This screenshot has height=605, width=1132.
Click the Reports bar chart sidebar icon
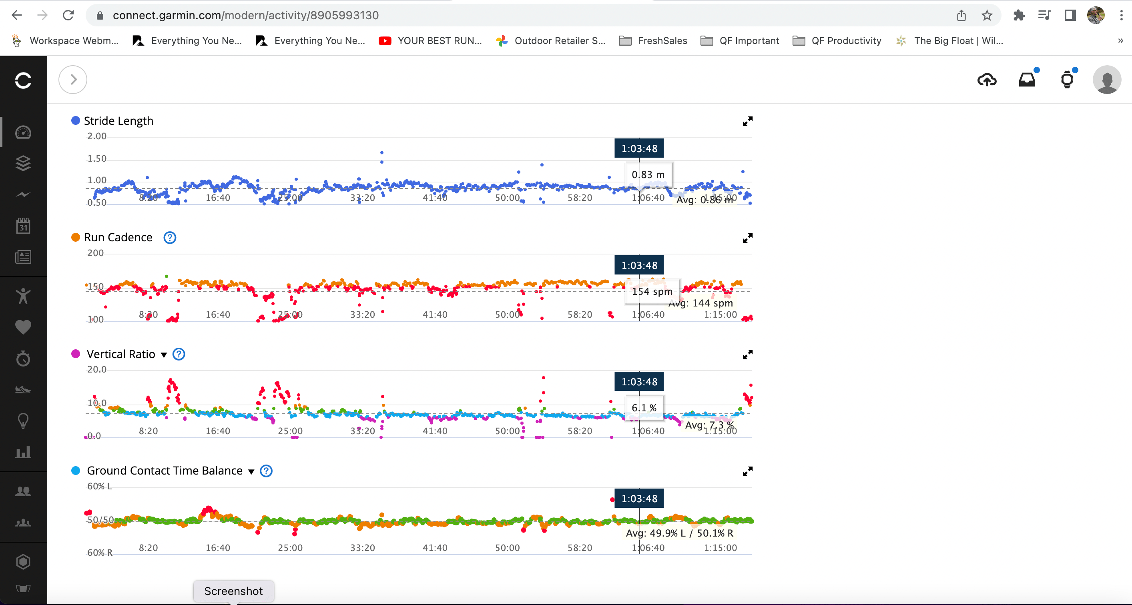coord(23,452)
